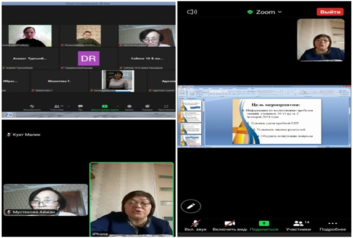The image size is (353, 238).
Task: Expand the Zoom title dropdown chevron
Action: tap(280, 12)
